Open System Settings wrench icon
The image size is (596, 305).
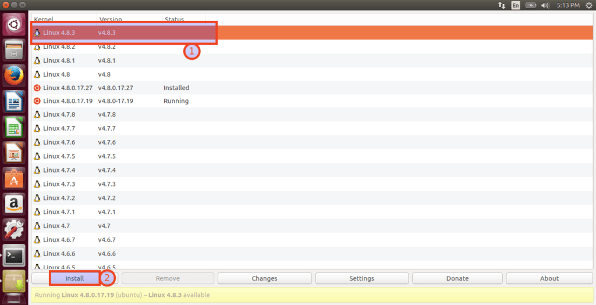coord(14,229)
